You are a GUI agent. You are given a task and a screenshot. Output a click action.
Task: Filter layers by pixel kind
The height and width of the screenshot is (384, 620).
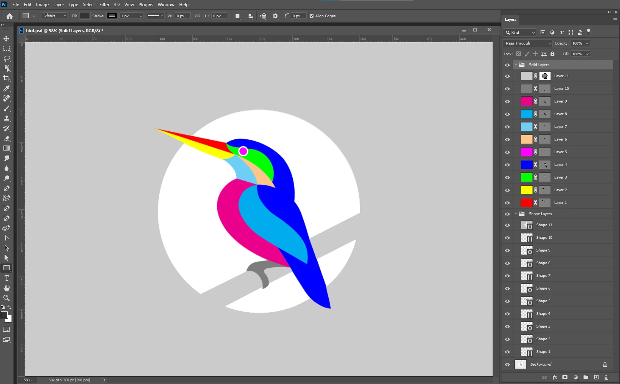click(x=543, y=33)
